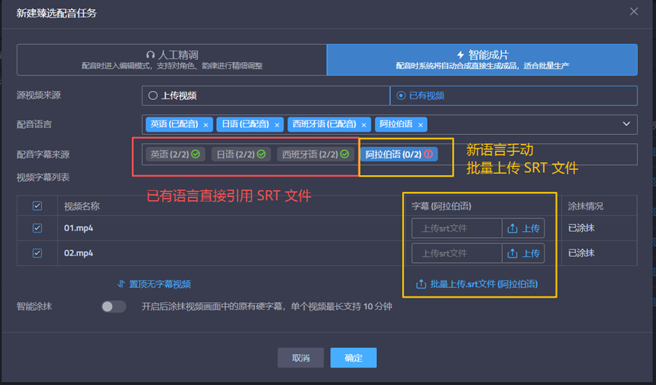The width and height of the screenshot is (656, 385).
Task: Close the 新建臻选配音任务 dialog
Action: point(634,12)
